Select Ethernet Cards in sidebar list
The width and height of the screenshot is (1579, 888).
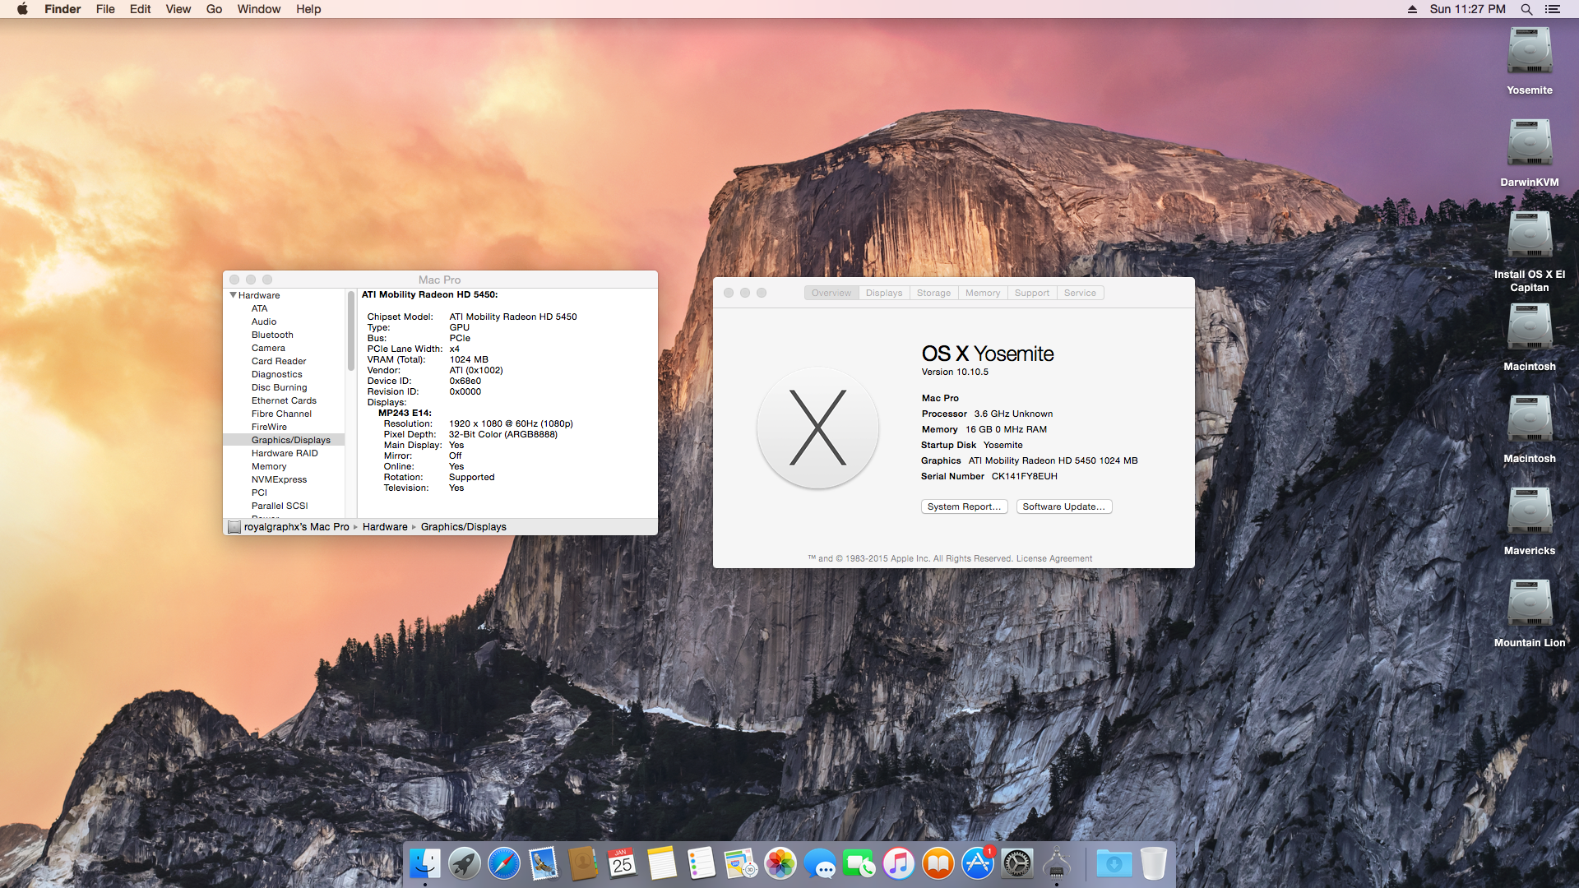[284, 400]
